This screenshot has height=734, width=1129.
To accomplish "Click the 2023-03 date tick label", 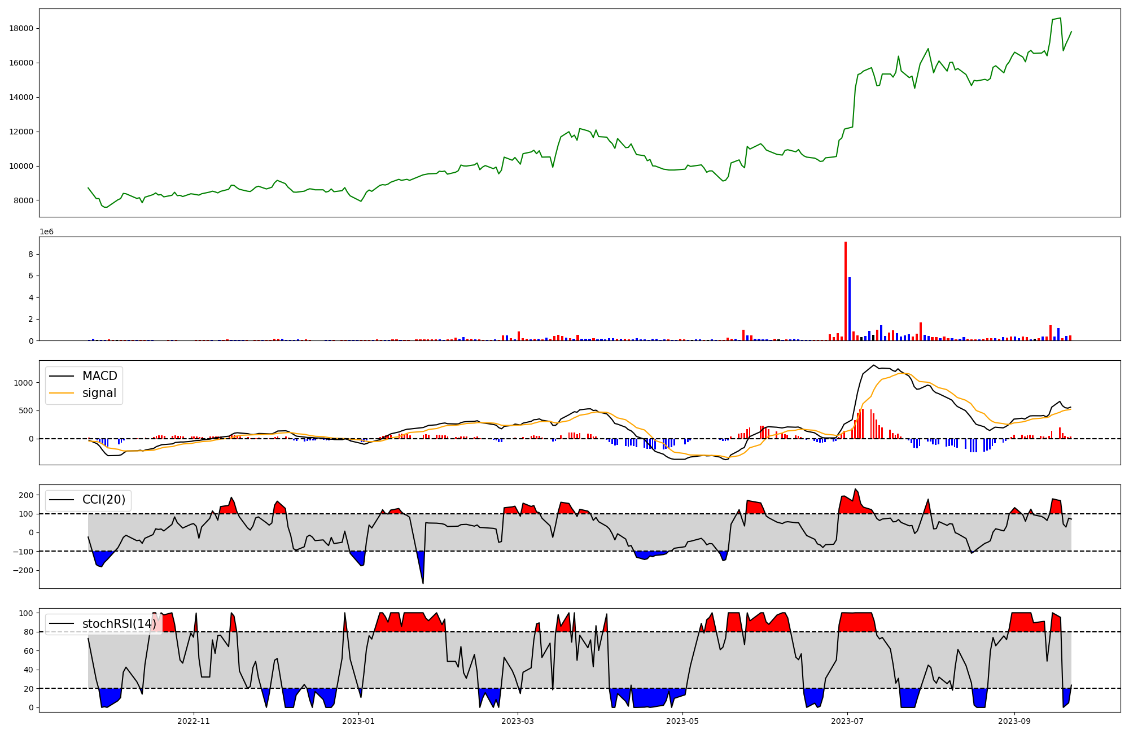I will (518, 721).
